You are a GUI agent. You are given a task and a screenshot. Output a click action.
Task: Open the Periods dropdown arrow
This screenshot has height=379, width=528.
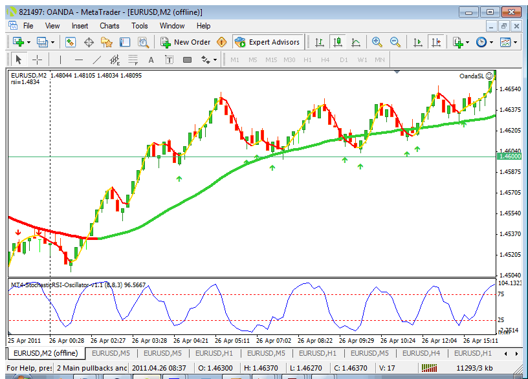[491, 43]
